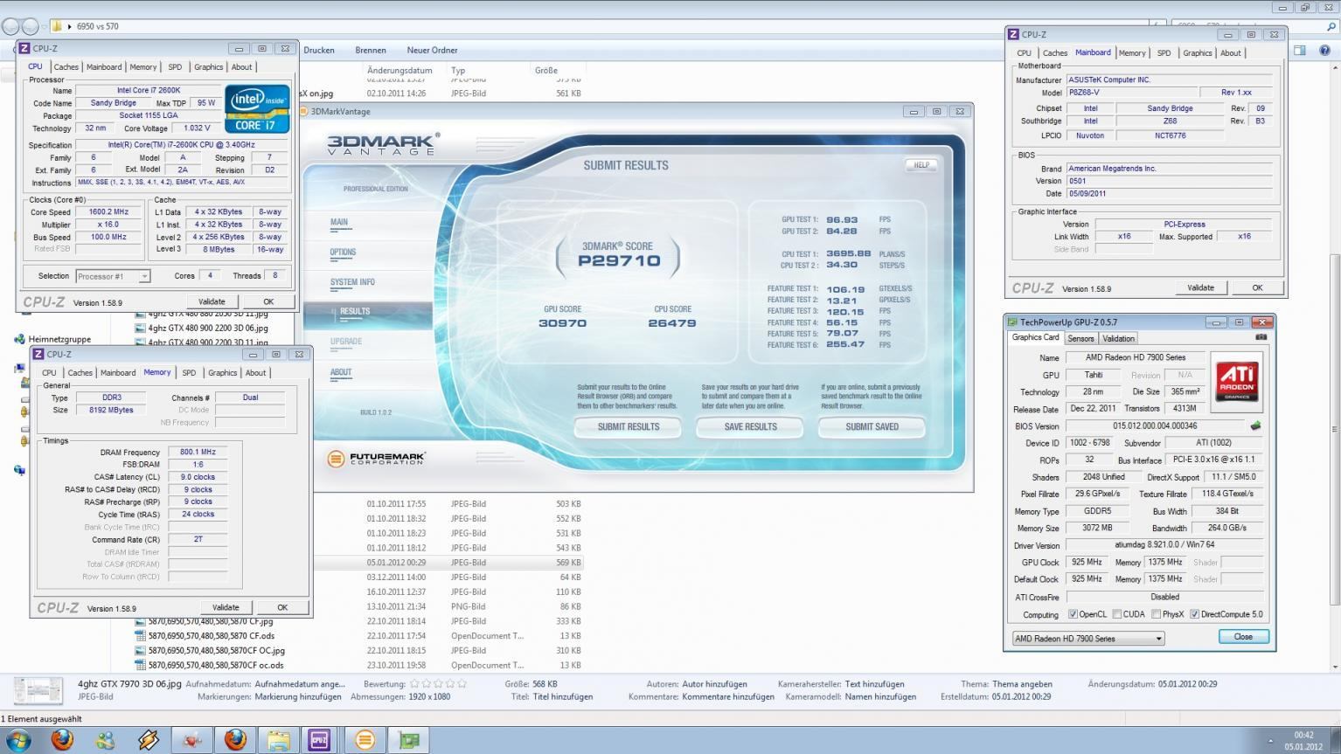Click the Explorer vertical scrollbar
The image size is (1341, 754).
tap(1334, 428)
